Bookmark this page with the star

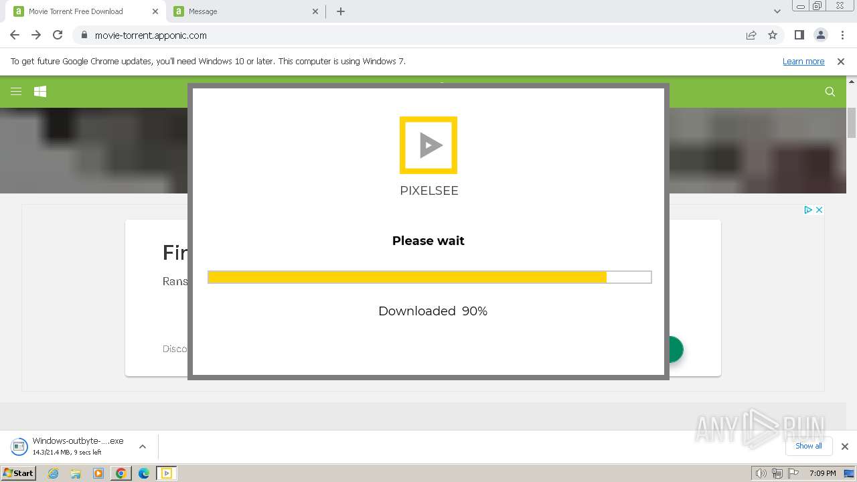tap(773, 35)
